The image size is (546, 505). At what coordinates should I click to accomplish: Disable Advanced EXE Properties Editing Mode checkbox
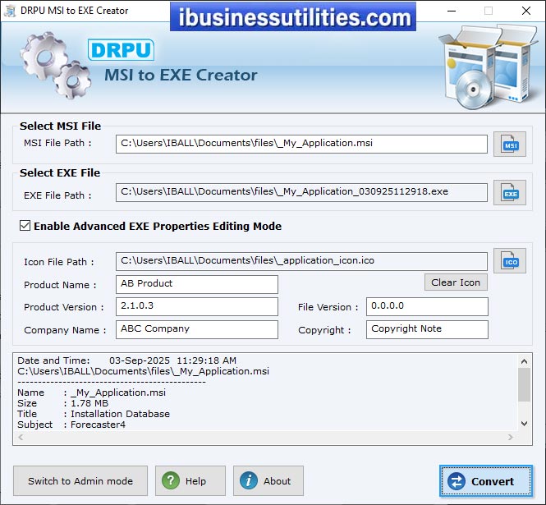click(25, 226)
